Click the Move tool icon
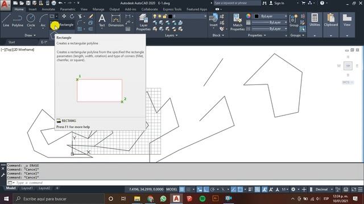364x204 pixels. coord(64,16)
